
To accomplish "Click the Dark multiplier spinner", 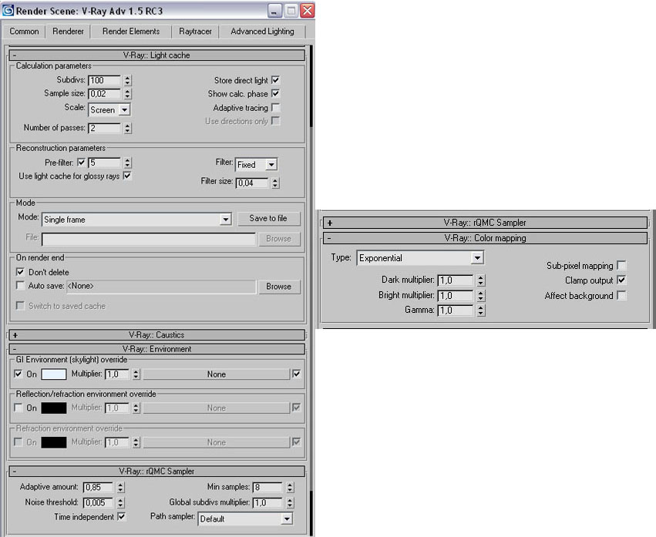I will [481, 280].
